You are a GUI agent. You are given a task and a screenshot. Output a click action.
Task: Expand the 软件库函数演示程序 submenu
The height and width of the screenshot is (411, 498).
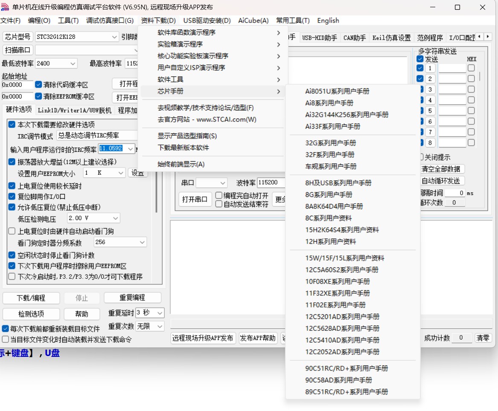click(x=212, y=32)
